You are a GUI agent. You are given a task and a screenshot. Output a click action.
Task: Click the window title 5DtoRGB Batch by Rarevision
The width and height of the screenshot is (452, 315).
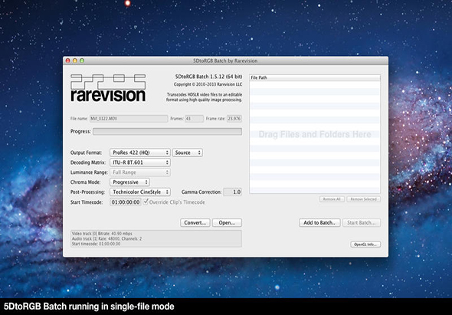[225, 61]
